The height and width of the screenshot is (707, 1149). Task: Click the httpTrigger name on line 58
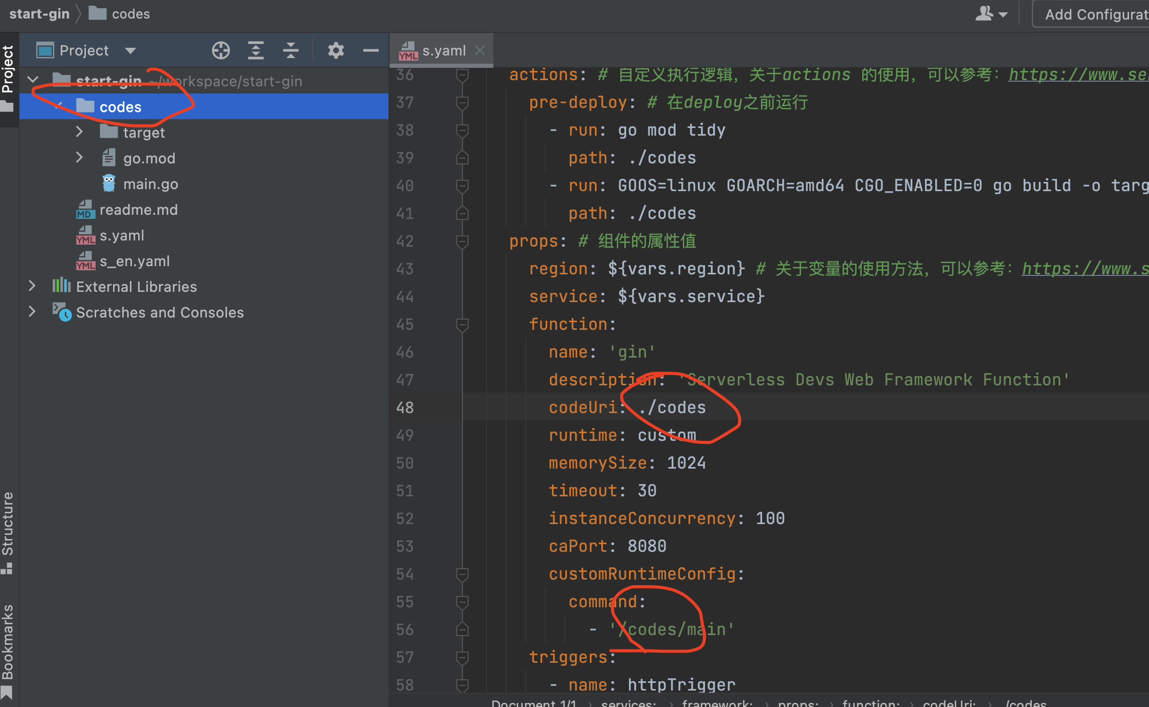click(681, 685)
